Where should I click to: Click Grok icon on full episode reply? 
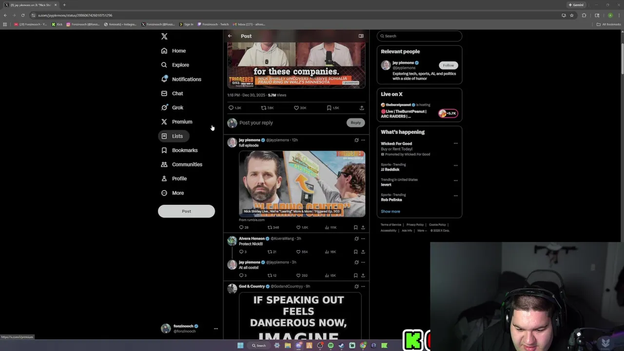(x=356, y=140)
